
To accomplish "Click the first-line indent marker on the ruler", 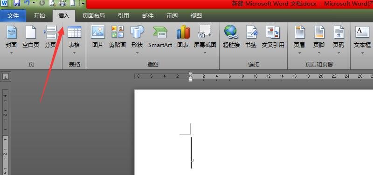I will pos(190,74).
